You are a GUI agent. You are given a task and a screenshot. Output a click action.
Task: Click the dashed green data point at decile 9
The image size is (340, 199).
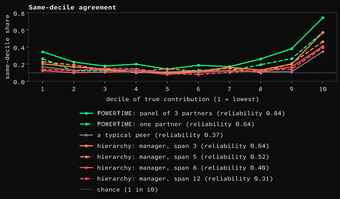point(292,59)
